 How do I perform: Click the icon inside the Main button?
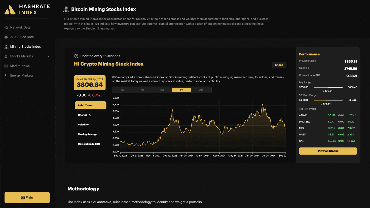pos(23,197)
